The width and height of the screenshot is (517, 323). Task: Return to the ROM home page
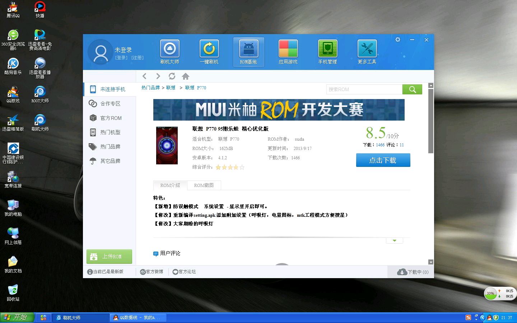(186, 76)
